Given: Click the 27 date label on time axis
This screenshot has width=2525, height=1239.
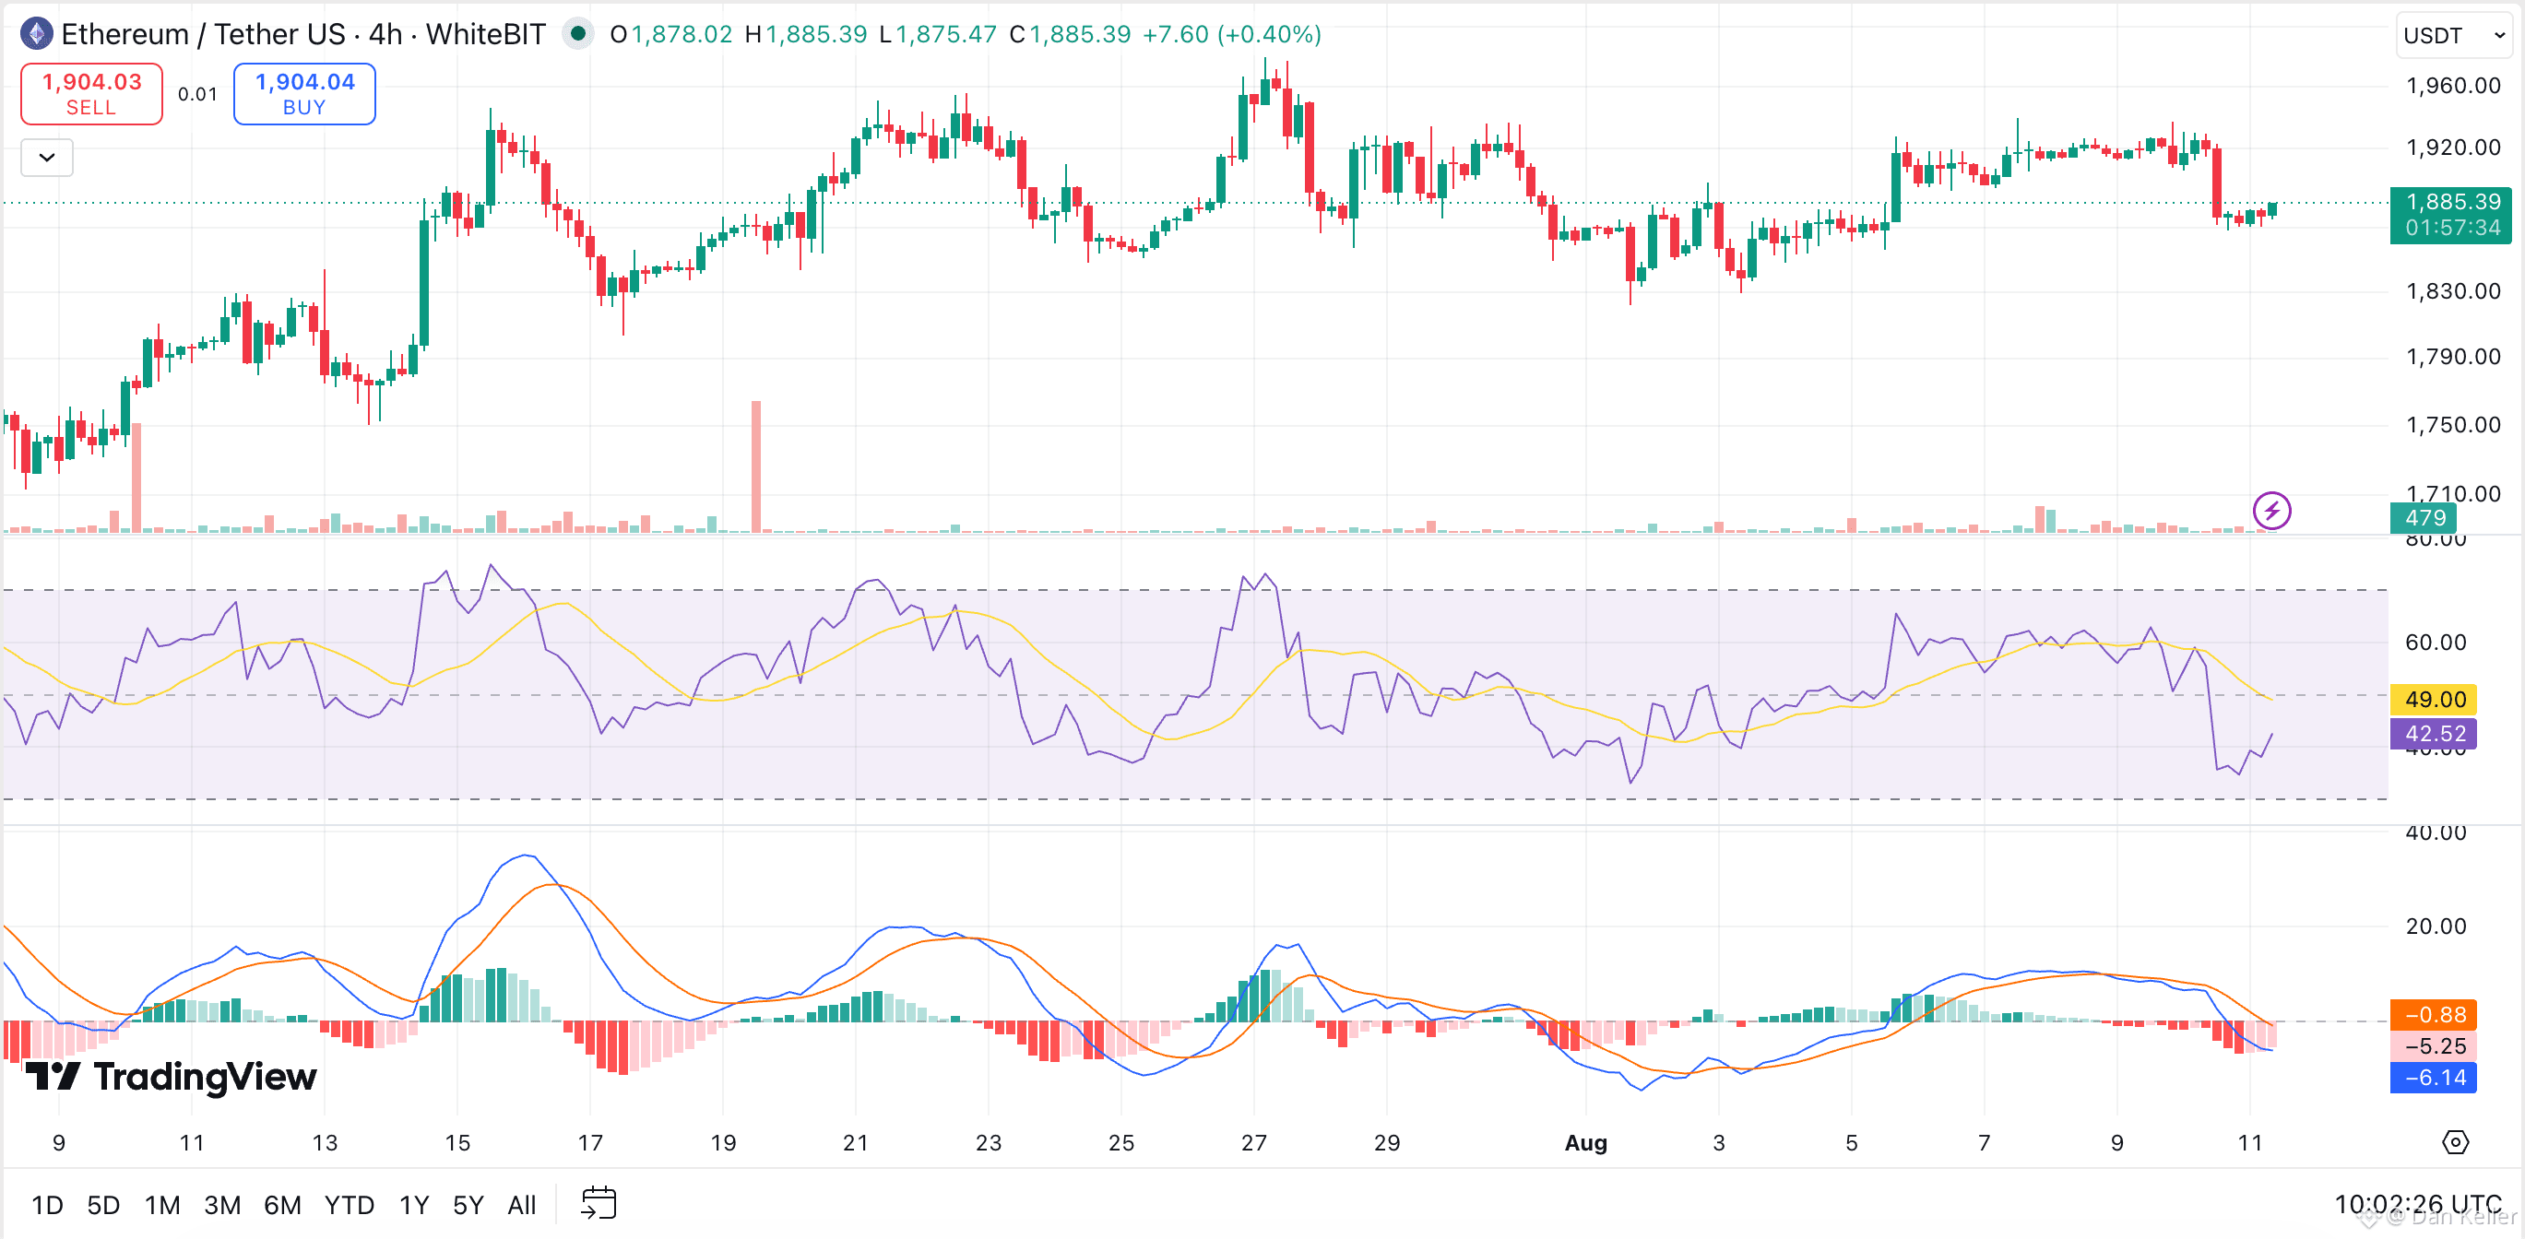Looking at the screenshot, I should coord(1253,1143).
